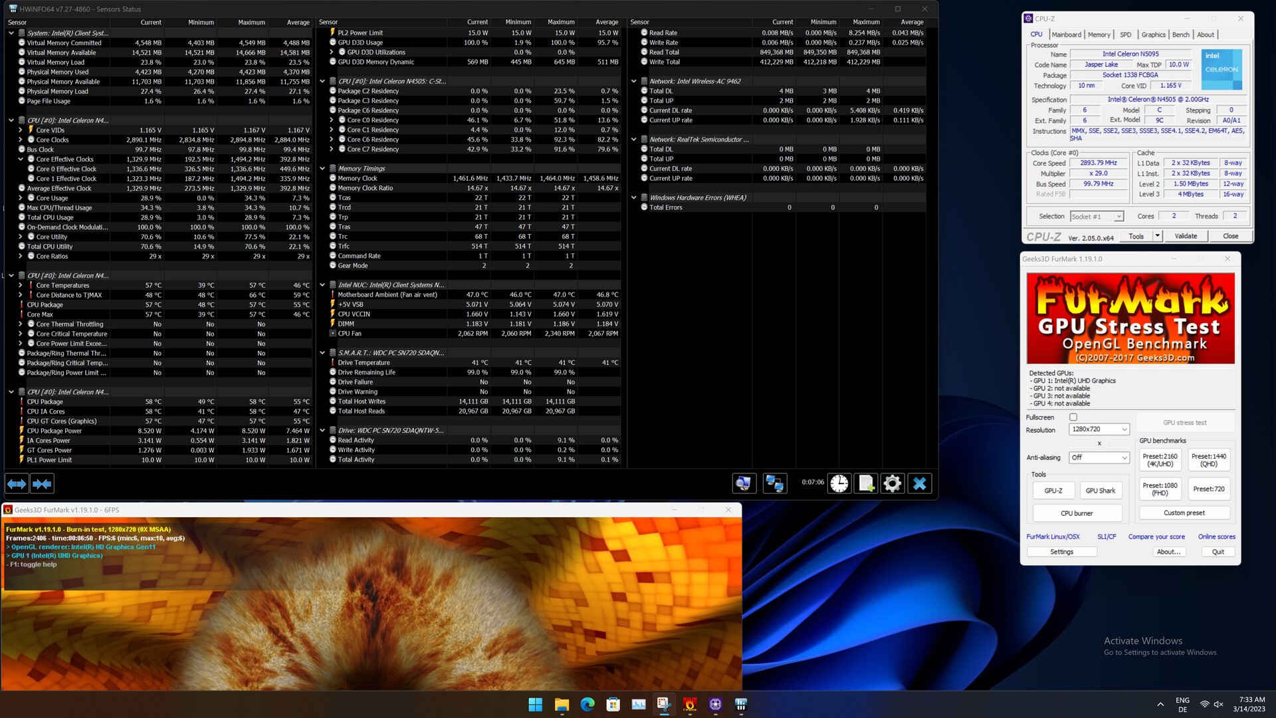Click the FurMark render window title icon
The width and height of the screenshot is (1276, 718).
click(8, 510)
